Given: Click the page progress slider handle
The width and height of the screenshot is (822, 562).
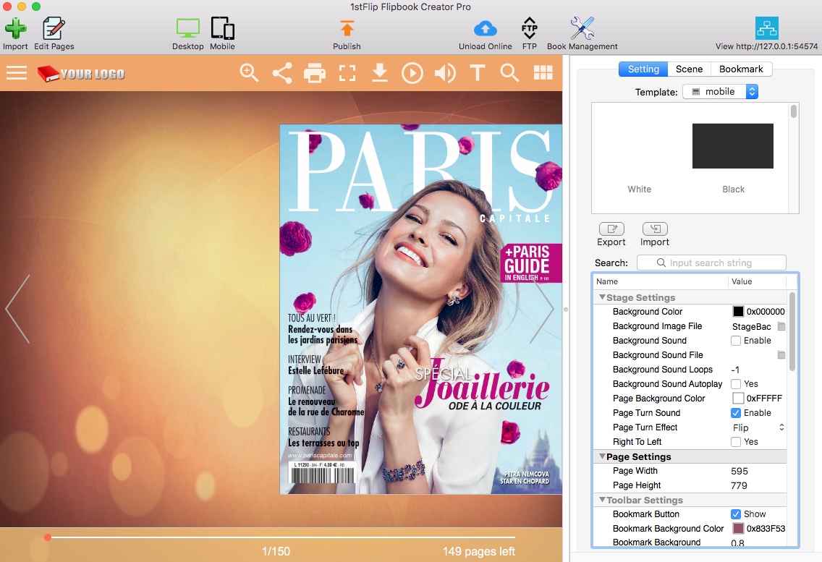Looking at the screenshot, I should pos(48,537).
